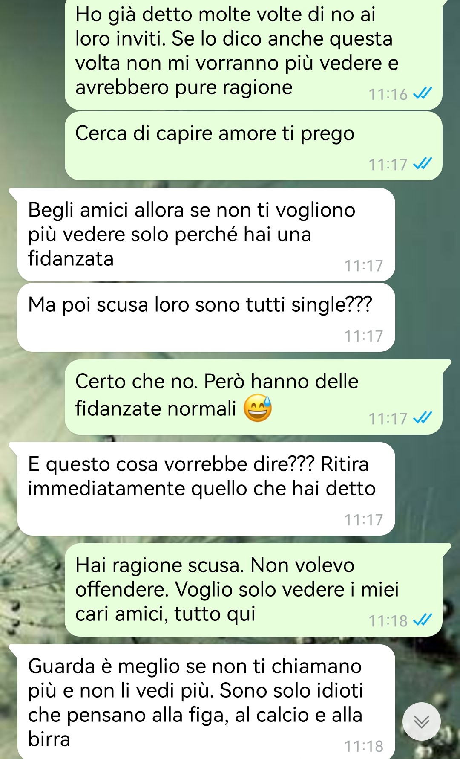The height and width of the screenshot is (759, 460).
Task: Select the 'E questo cosa vorrebbe dire' message
Action: pyautogui.click(x=206, y=489)
